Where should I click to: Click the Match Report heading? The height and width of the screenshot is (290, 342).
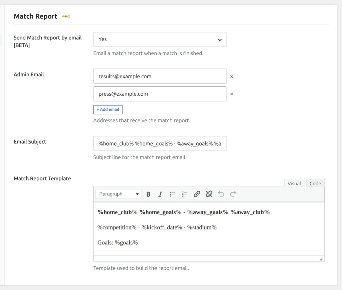pos(35,16)
